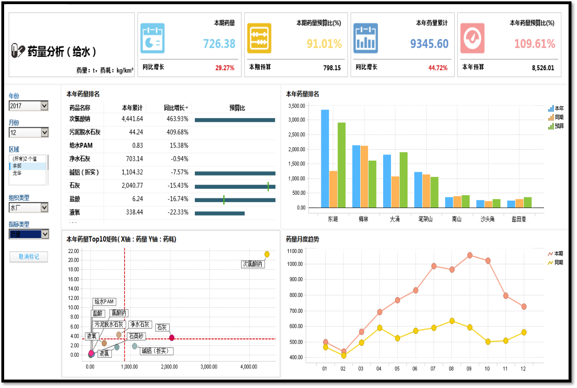Click the 药品名称 column header

(x=80, y=108)
